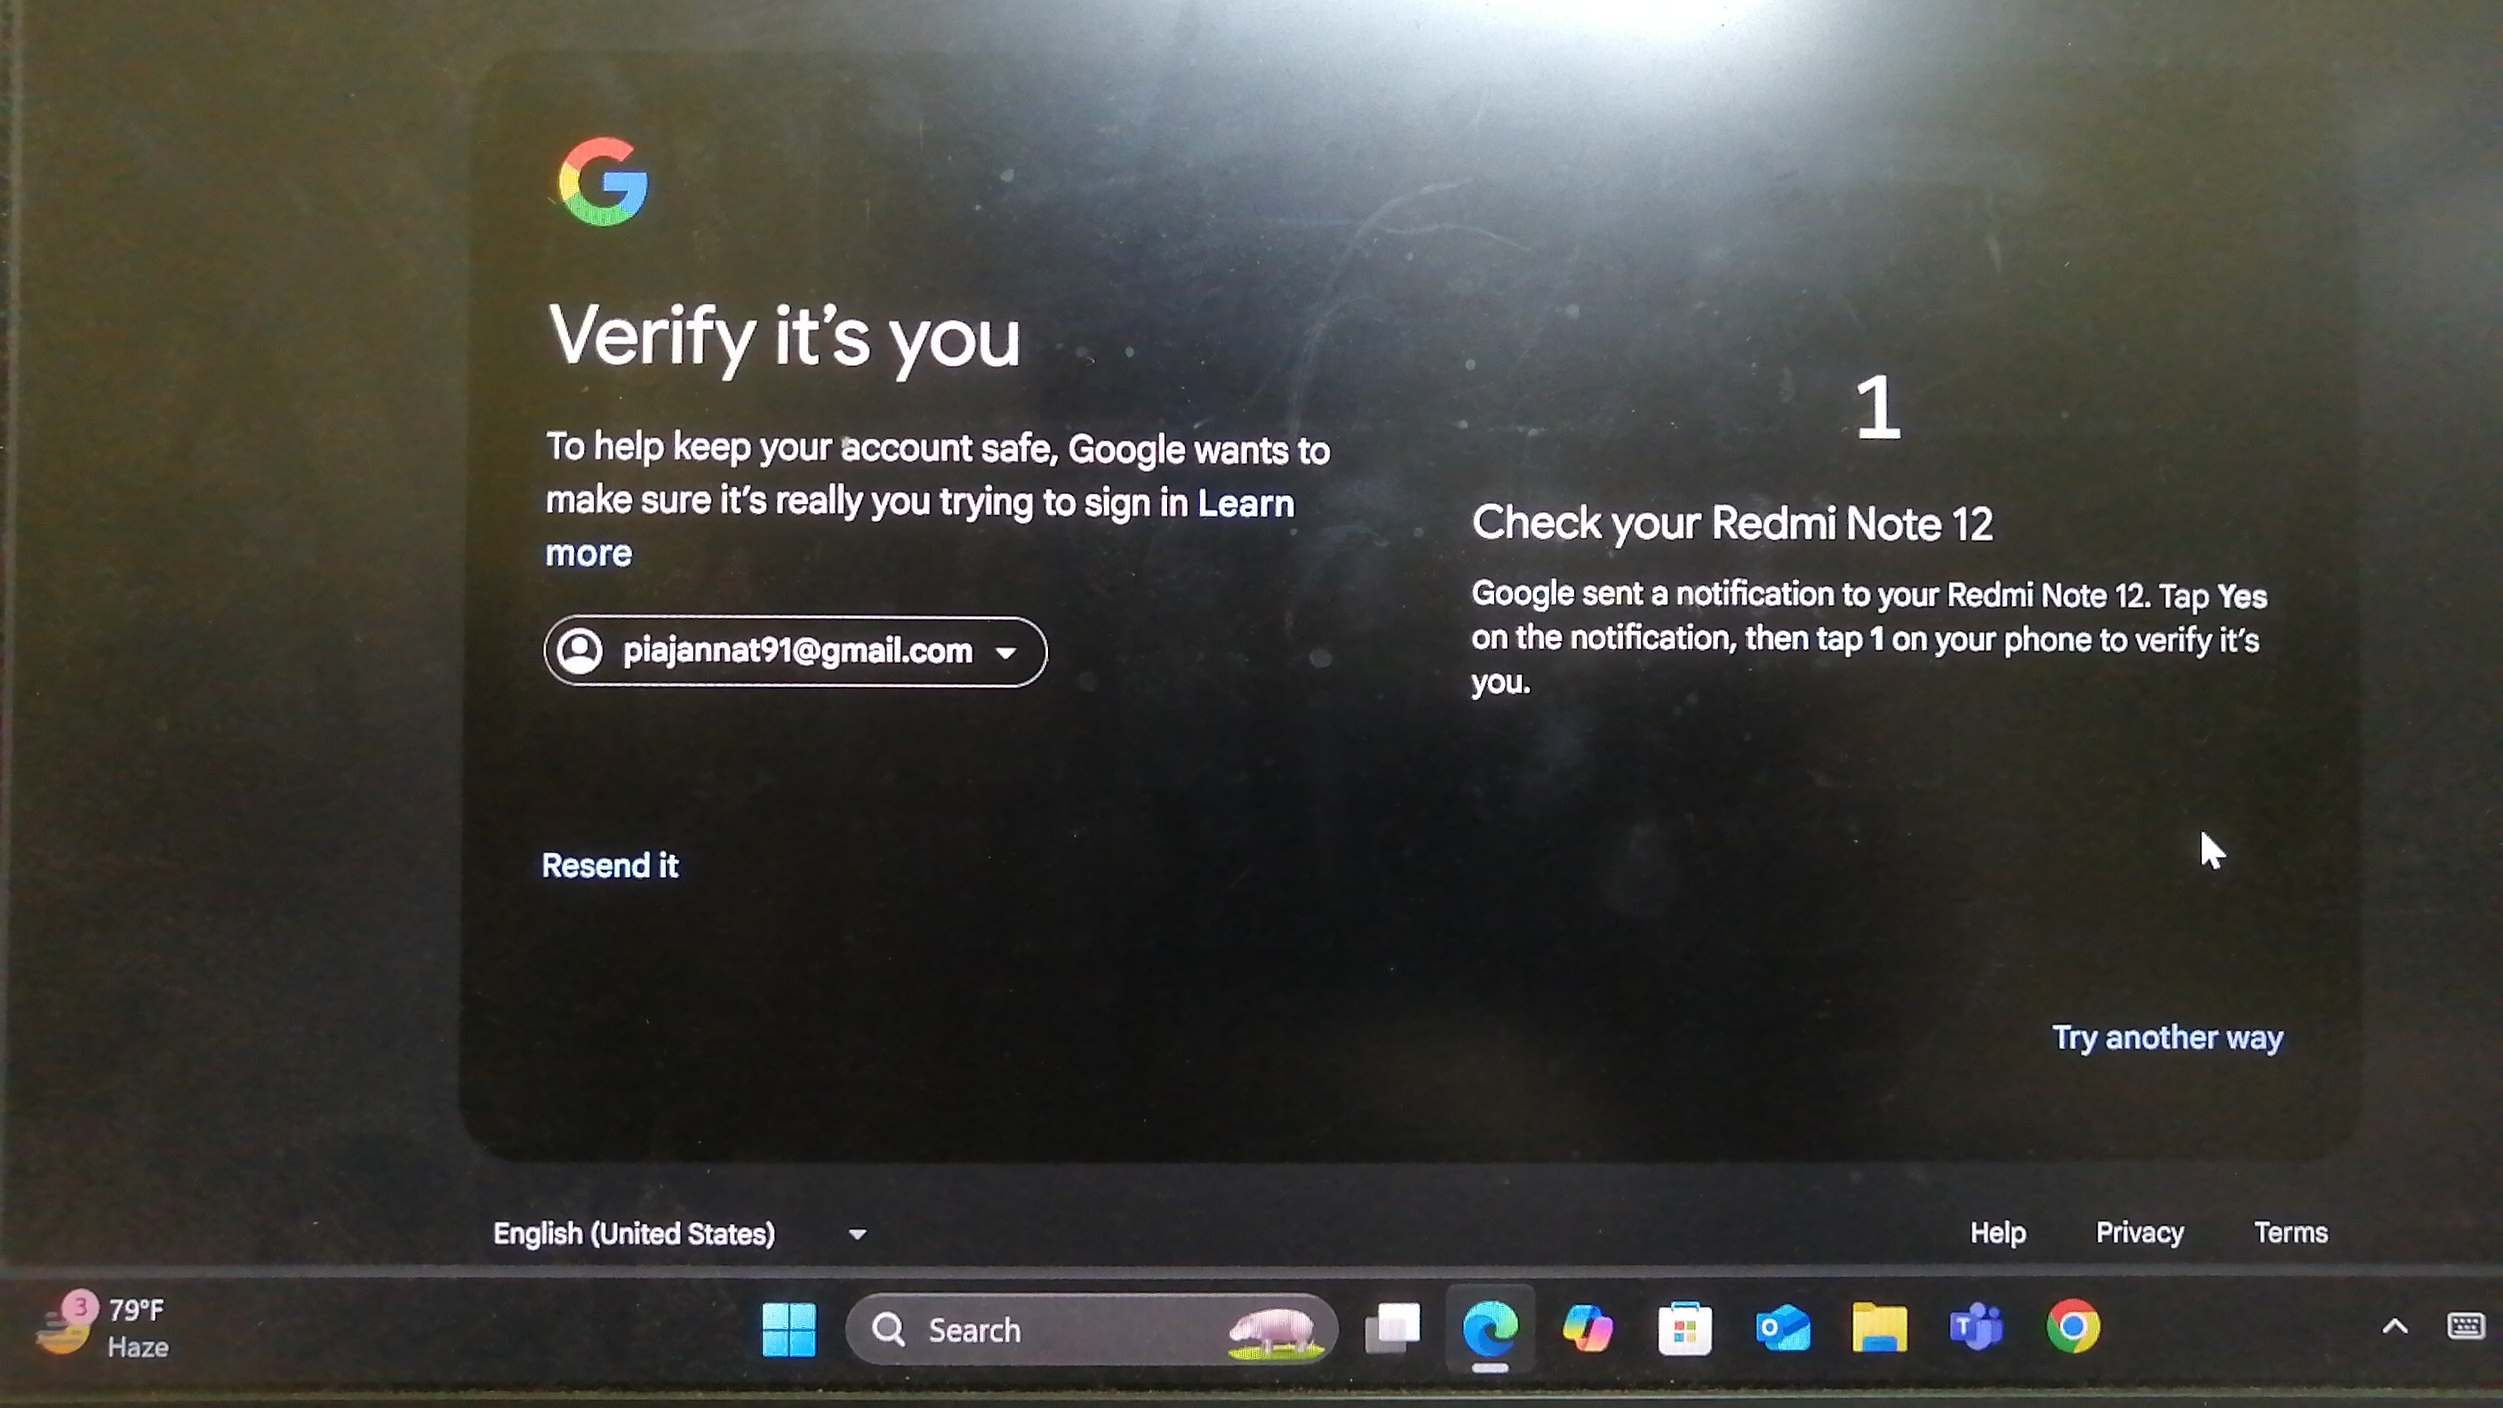The width and height of the screenshot is (2503, 1408).
Task: Launch Microsoft Teams from taskbar
Action: [1977, 1327]
